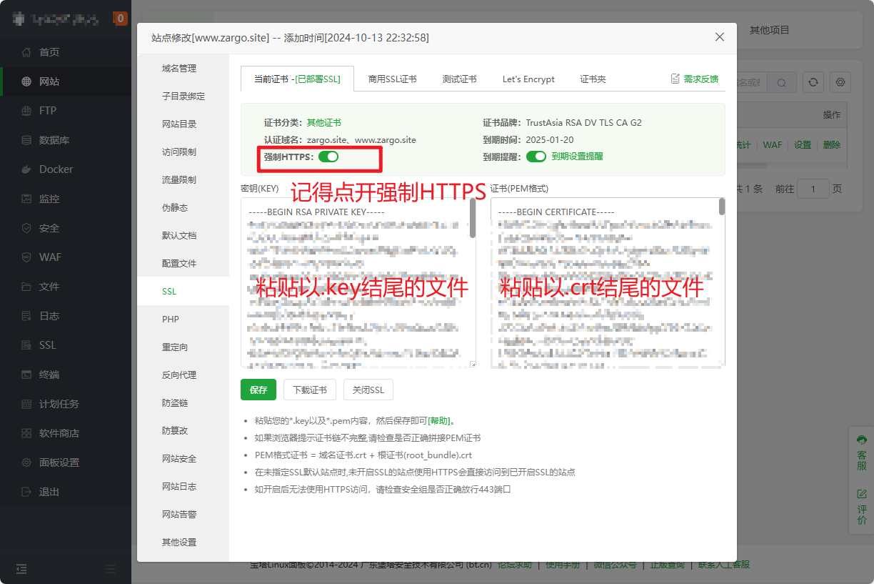Click the database icon in sidebar

[x=26, y=140]
